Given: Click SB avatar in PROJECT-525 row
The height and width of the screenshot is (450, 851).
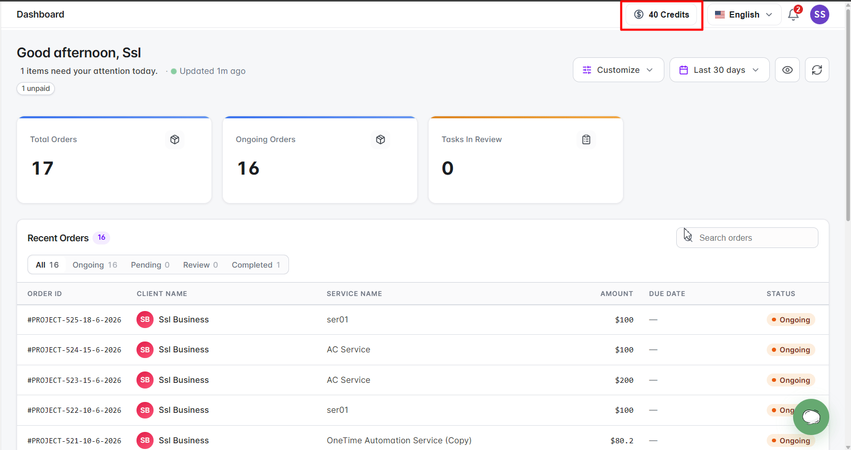Looking at the screenshot, I should click(145, 319).
